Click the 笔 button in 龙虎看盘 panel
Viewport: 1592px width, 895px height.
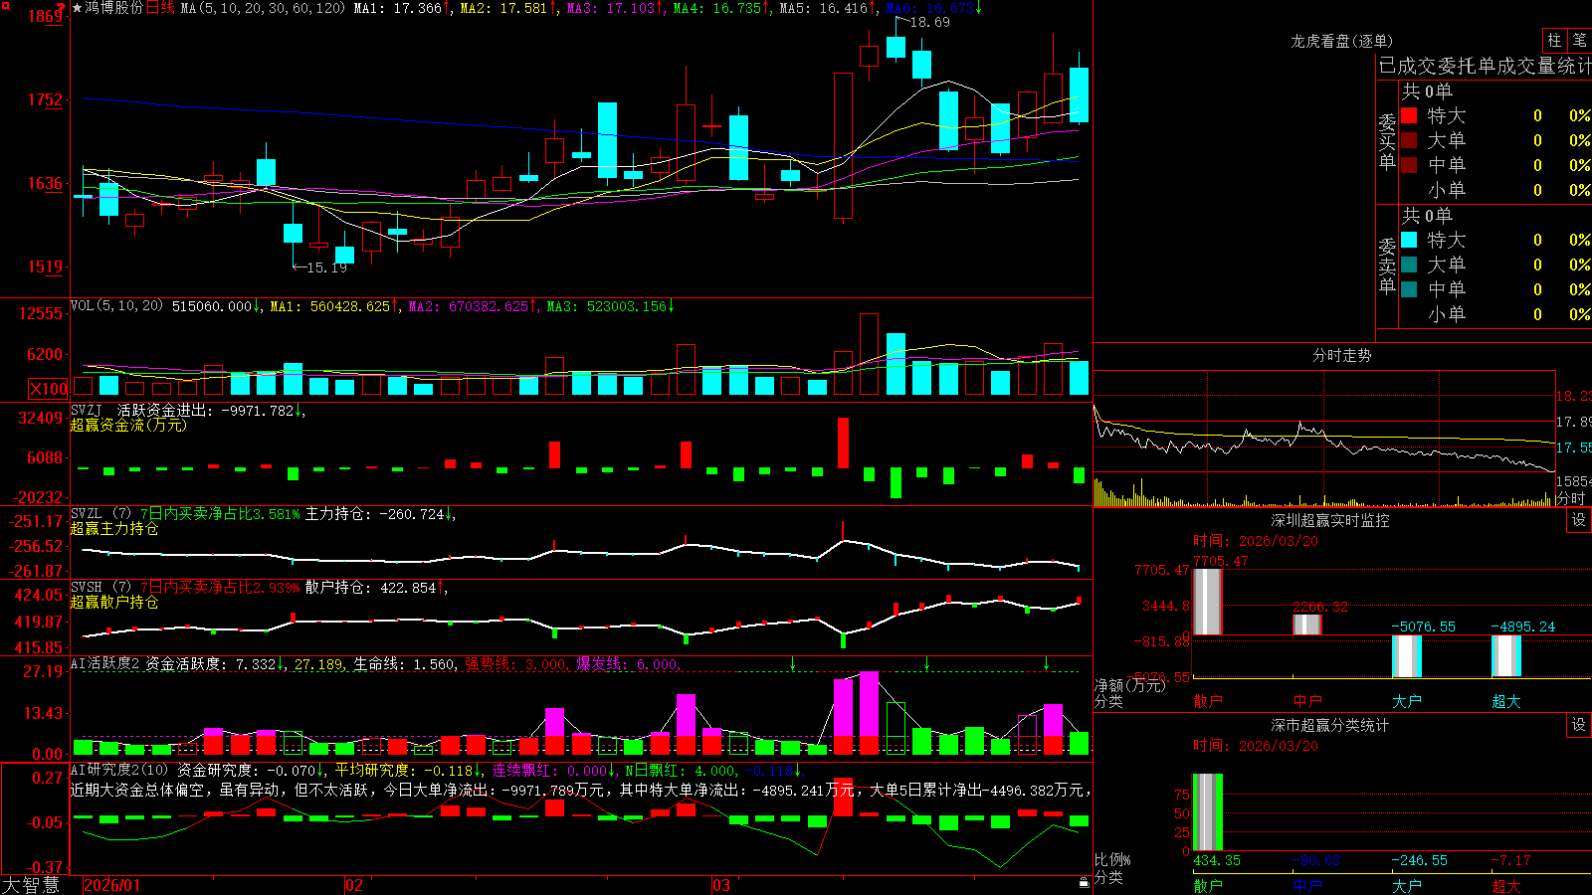[x=1579, y=40]
